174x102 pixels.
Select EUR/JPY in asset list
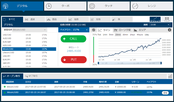[x=29, y=59]
